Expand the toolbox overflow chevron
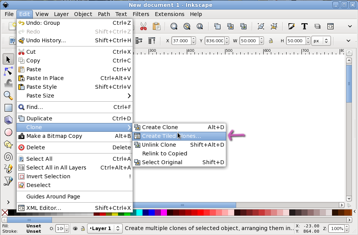Screen dimensions: 358x235 point(8,202)
